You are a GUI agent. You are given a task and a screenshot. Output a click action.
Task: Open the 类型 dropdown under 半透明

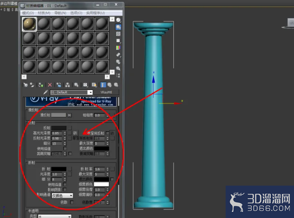tap(55, 216)
